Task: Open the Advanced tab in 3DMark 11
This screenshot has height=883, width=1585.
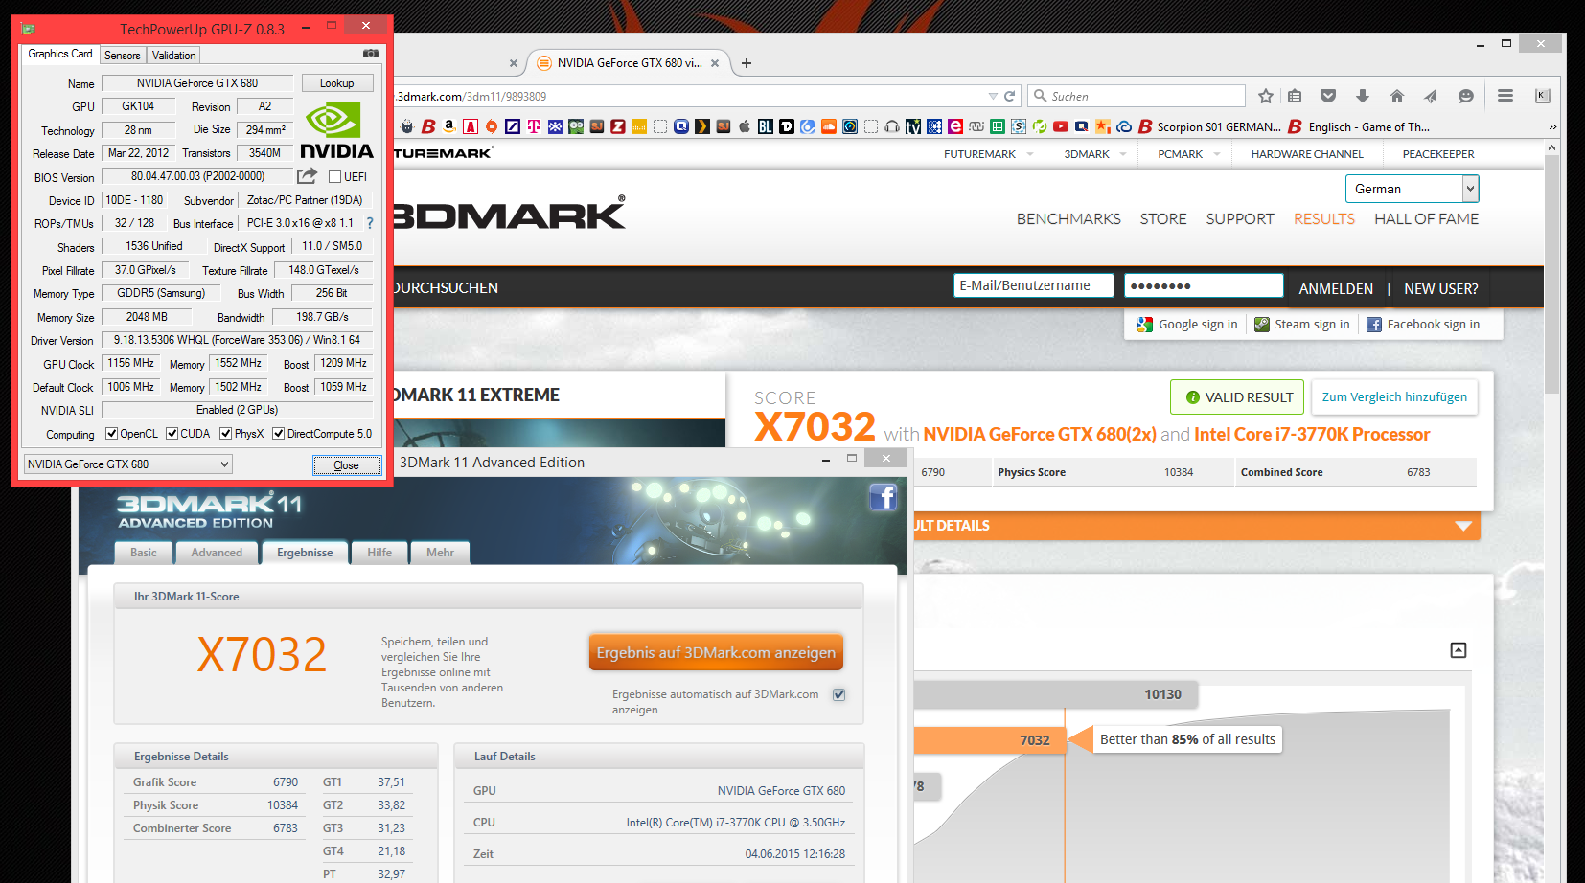Action: tap(217, 553)
